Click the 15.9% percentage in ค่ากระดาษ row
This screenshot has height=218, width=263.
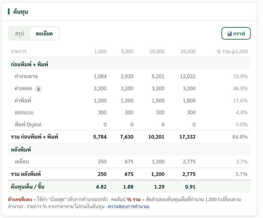pos(240,76)
